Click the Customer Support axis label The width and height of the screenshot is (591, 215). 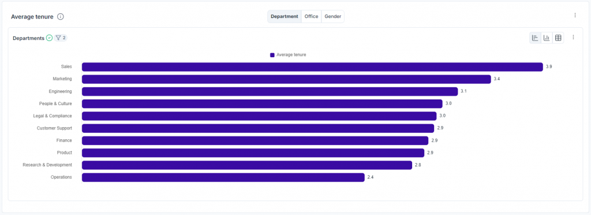coord(54,128)
